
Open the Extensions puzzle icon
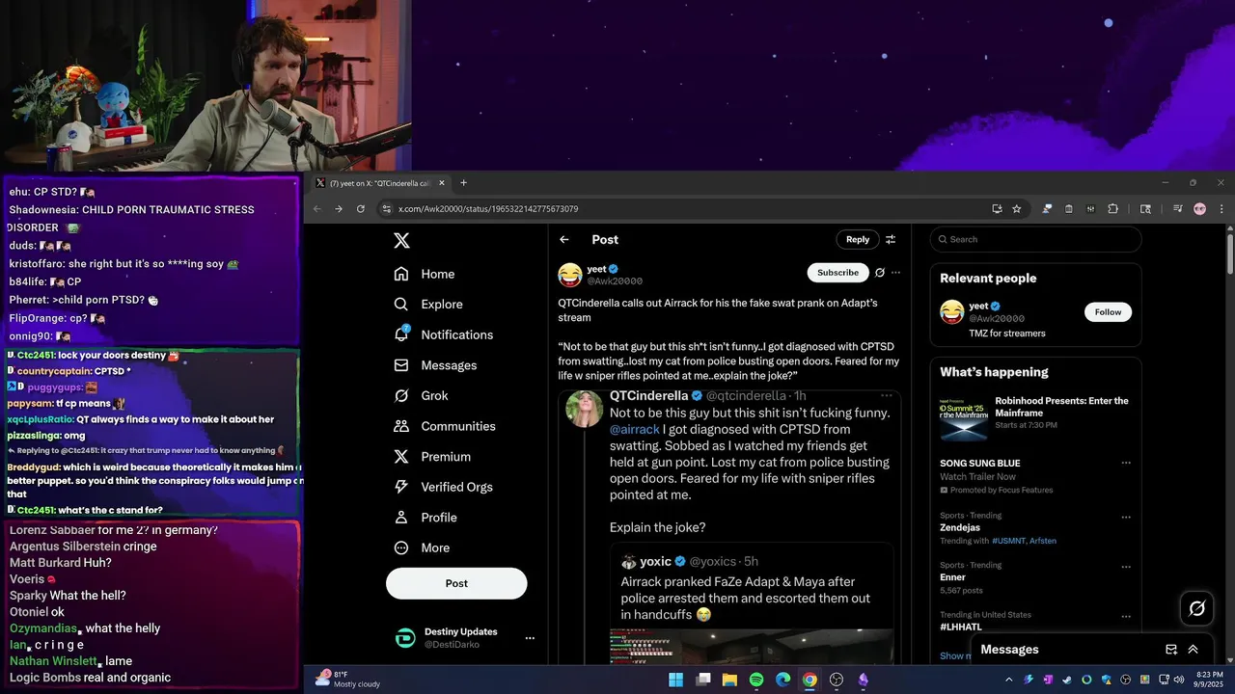click(1112, 209)
